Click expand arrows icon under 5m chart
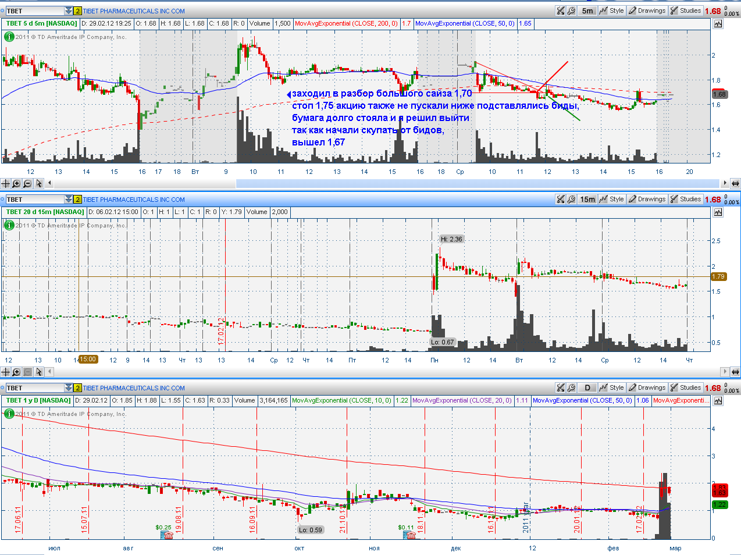The width and height of the screenshot is (741, 555). click(x=735, y=183)
